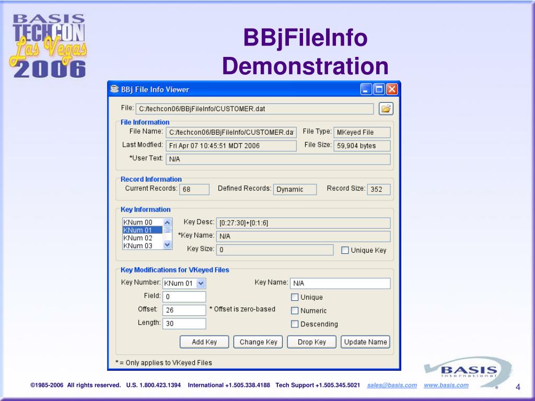
Task: Select KNum 03 in key list
Action: pos(142,245)
